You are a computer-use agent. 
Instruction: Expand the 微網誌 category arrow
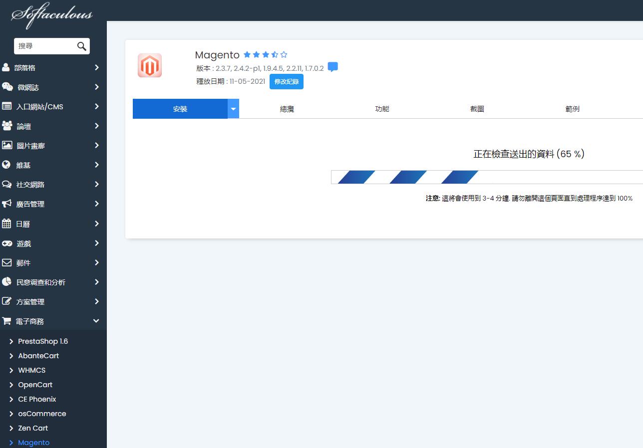point(97,87)
